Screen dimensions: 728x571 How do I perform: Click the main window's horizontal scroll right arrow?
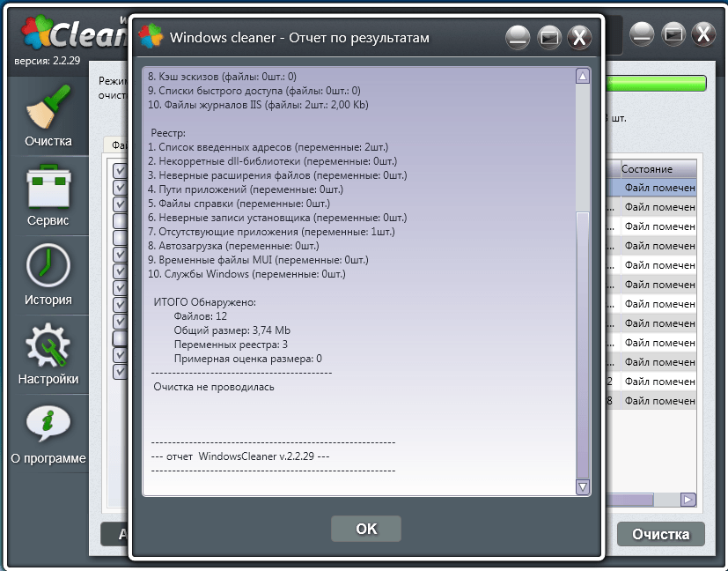[x=688, y=500]
